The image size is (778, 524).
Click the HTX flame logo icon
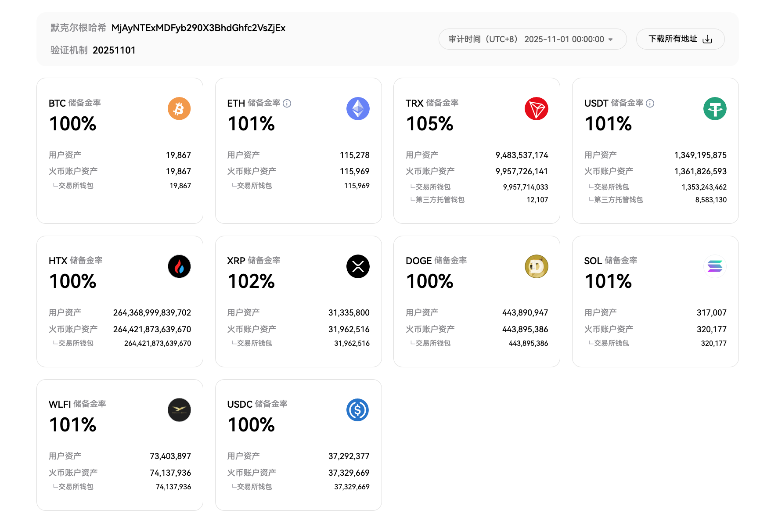coord(179,266)
